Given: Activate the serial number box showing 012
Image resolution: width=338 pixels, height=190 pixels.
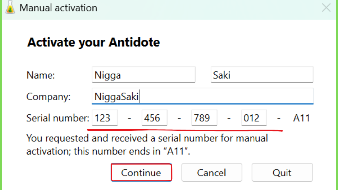Looking at the screenshot, I should (254, 118).
